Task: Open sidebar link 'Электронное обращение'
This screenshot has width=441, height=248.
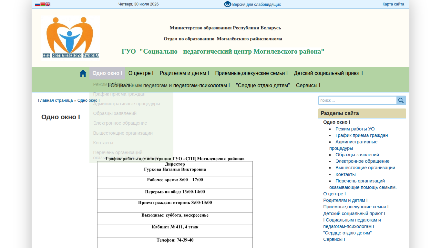Action: click(x=363, y=161)
